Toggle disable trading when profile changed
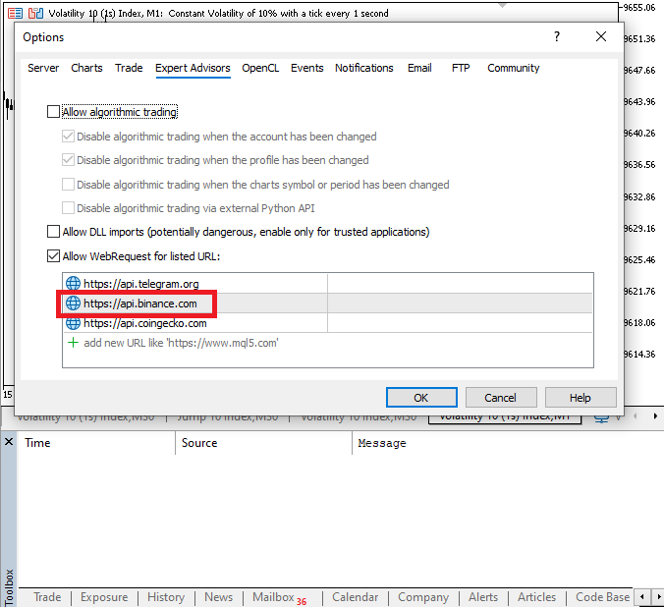This screenshot has height=607, width=664. (68, 160)
